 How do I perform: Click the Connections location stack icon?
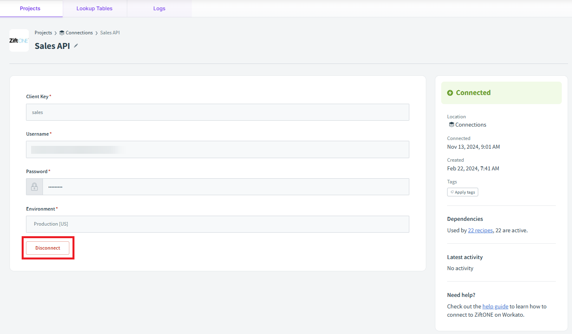(451, 125)
